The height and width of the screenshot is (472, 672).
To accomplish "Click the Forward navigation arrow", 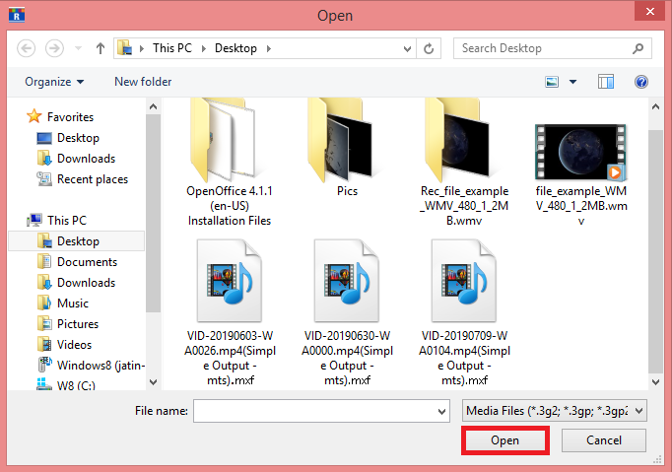I will [54, 48].
